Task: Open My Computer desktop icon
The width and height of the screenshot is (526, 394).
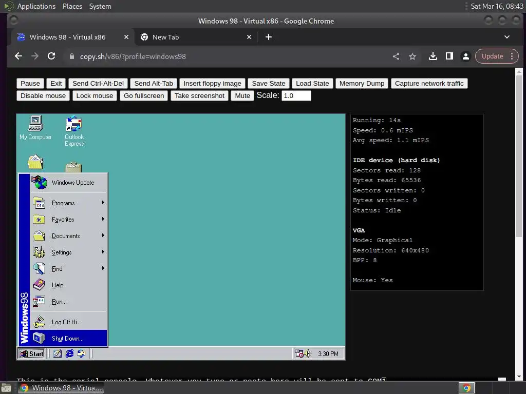Action: pyautogui.click(x=35, y=128)
